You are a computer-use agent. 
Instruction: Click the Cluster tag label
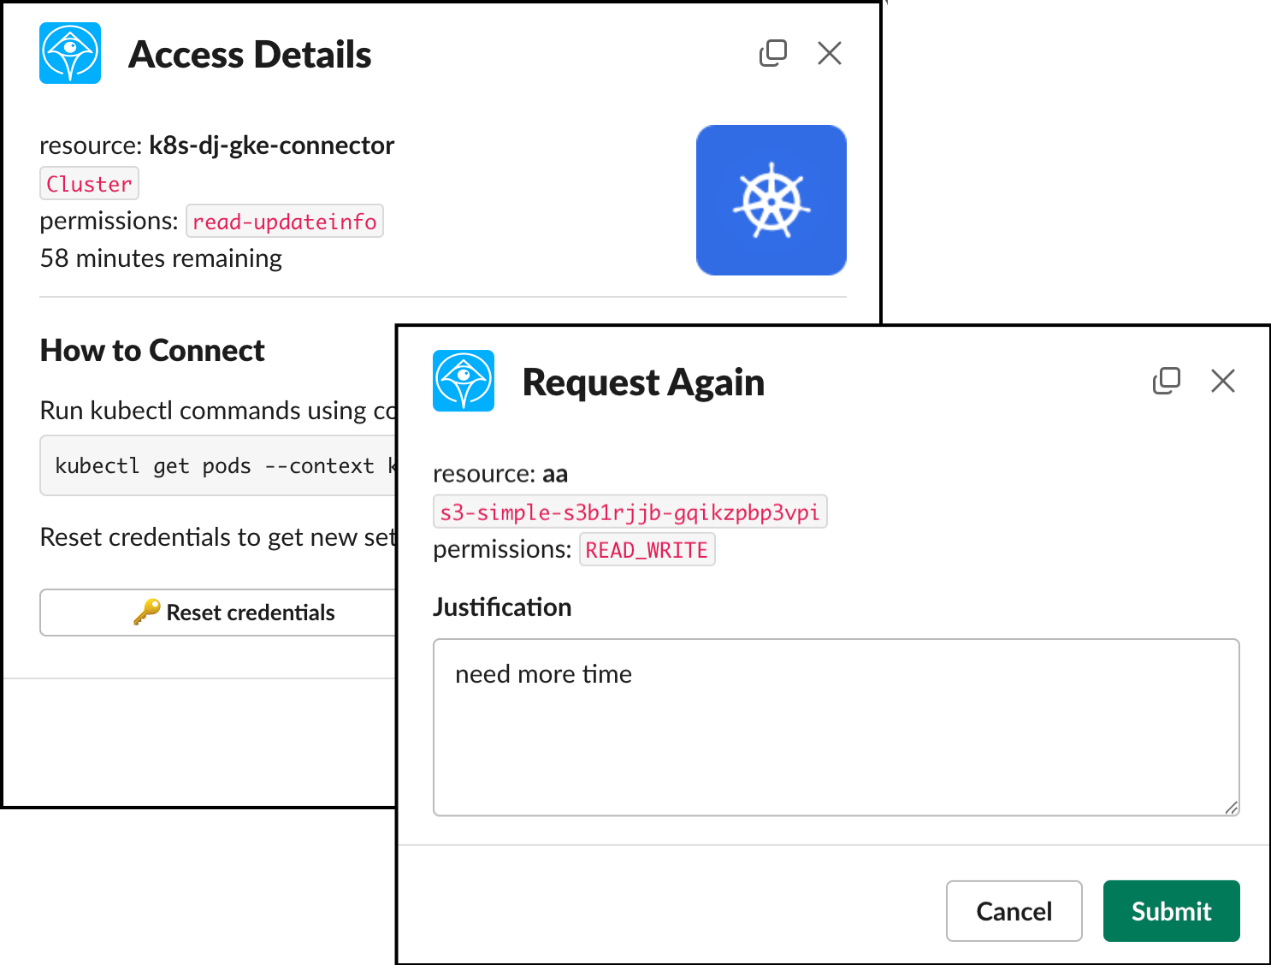[x=89, y=184]
